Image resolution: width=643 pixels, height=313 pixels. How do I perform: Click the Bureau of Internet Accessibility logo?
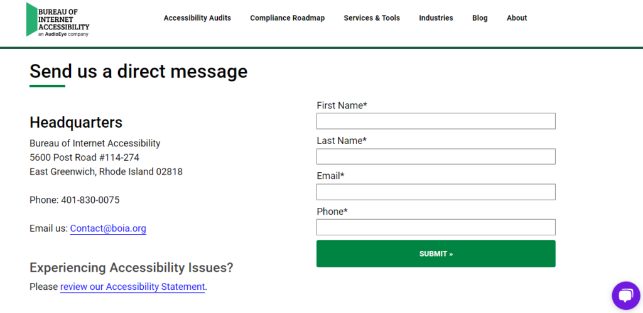click(58, 19)
